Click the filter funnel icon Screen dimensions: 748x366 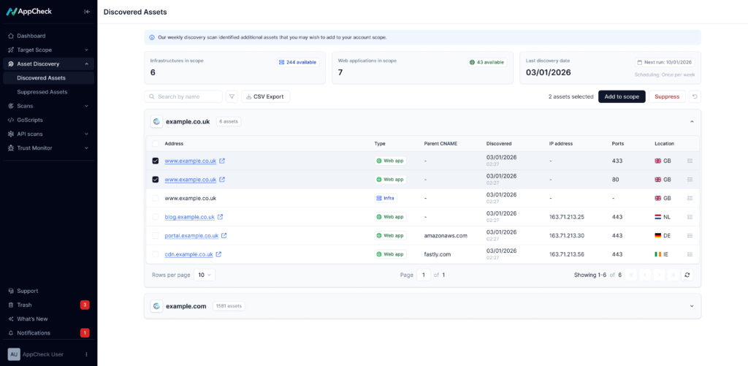coord(232,96)
